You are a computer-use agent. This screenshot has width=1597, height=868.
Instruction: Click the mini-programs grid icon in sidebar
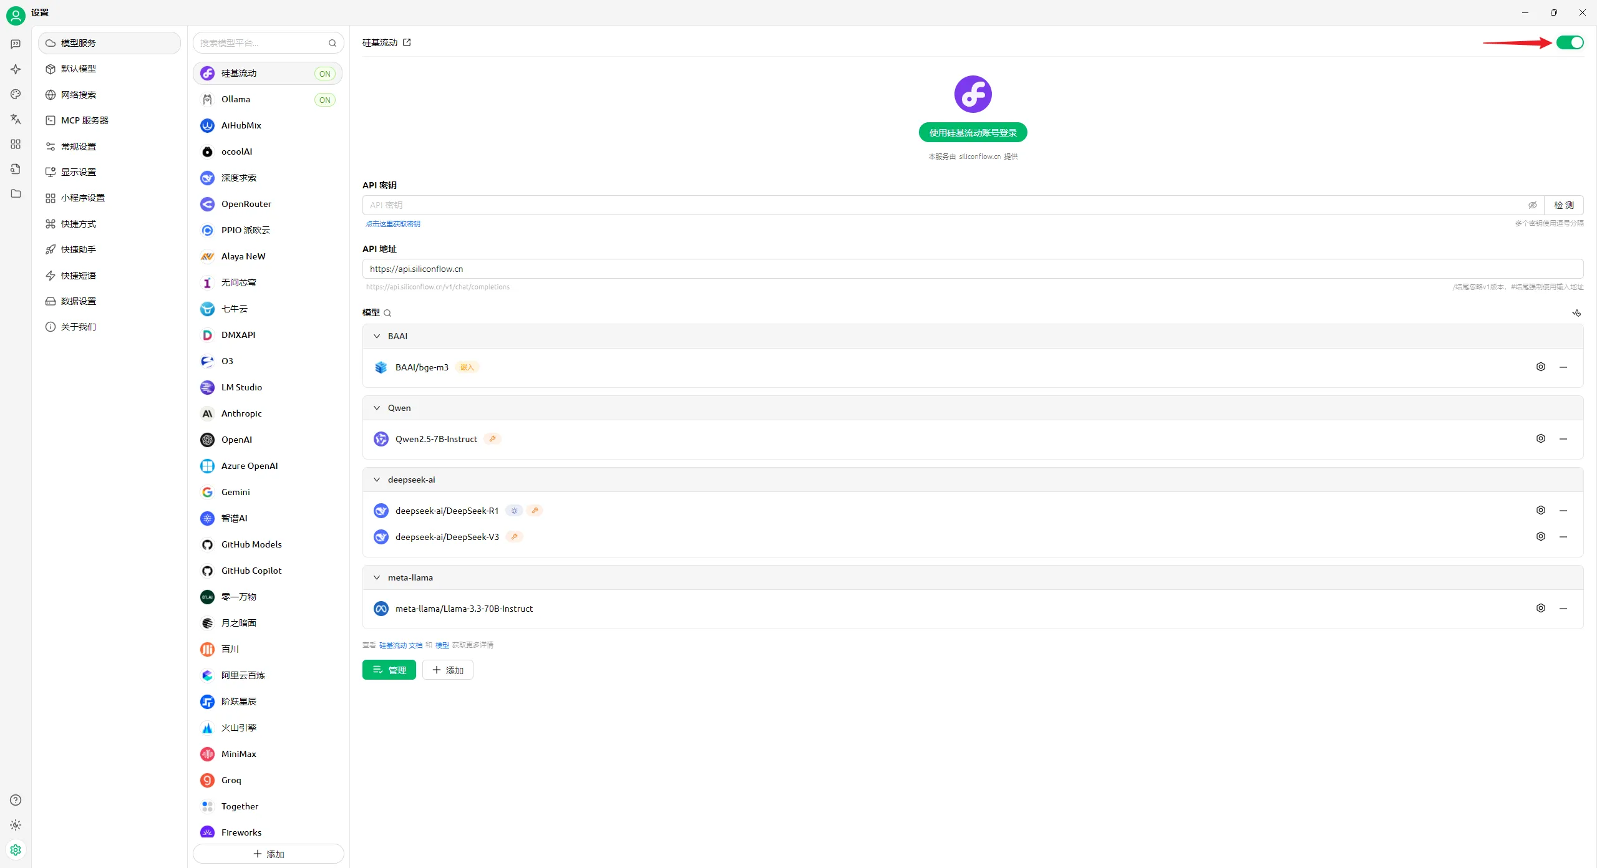[x=16, y=144]
